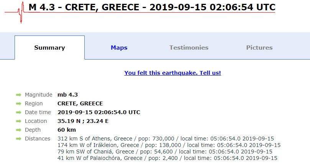Click 'You felt this earthquake. Tell us!' link
This screenshot has width=310, height=163.
(172, 73)
